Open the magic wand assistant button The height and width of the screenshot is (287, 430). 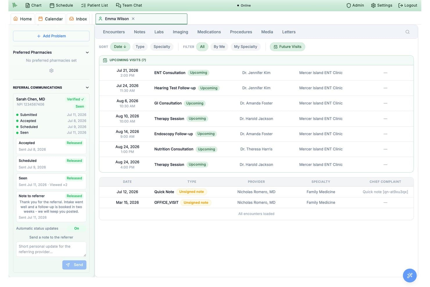pyautogui.click(x=410, y=275)
